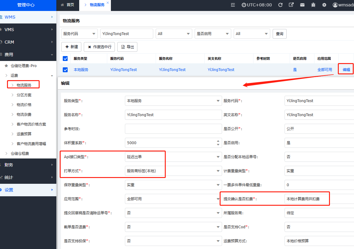
Task: Open the 运费预算方式 field
Action: (x=319, y=241)
